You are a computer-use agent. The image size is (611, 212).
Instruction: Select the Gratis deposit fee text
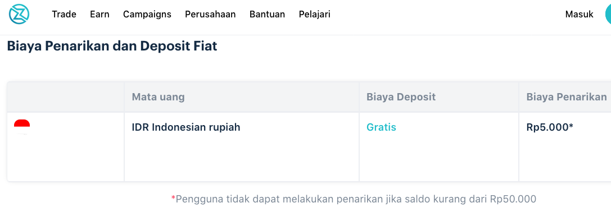pyautogui.click(x=382, y=127)
